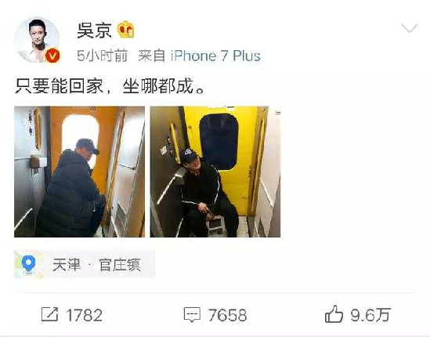View the second yellow door photo thumbnail

[215, 172]
